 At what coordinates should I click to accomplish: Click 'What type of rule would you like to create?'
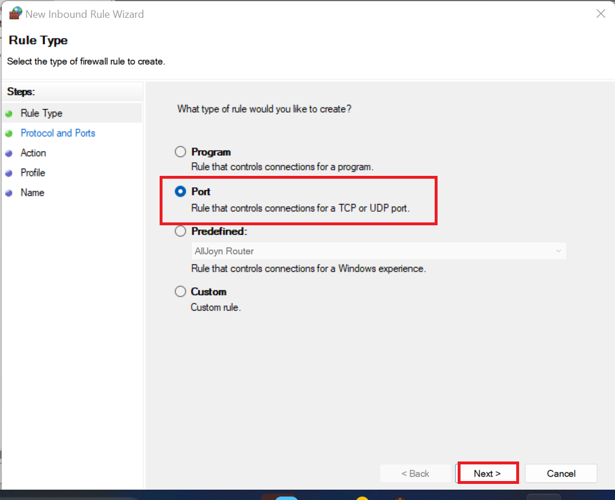[x=264, y=109]
